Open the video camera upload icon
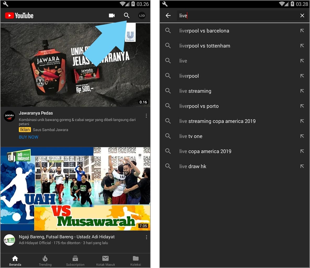 (112, 15)
